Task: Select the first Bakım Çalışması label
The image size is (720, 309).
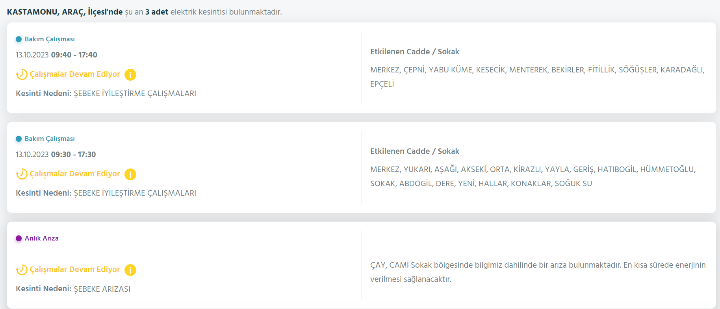Action: pos(50,39)
